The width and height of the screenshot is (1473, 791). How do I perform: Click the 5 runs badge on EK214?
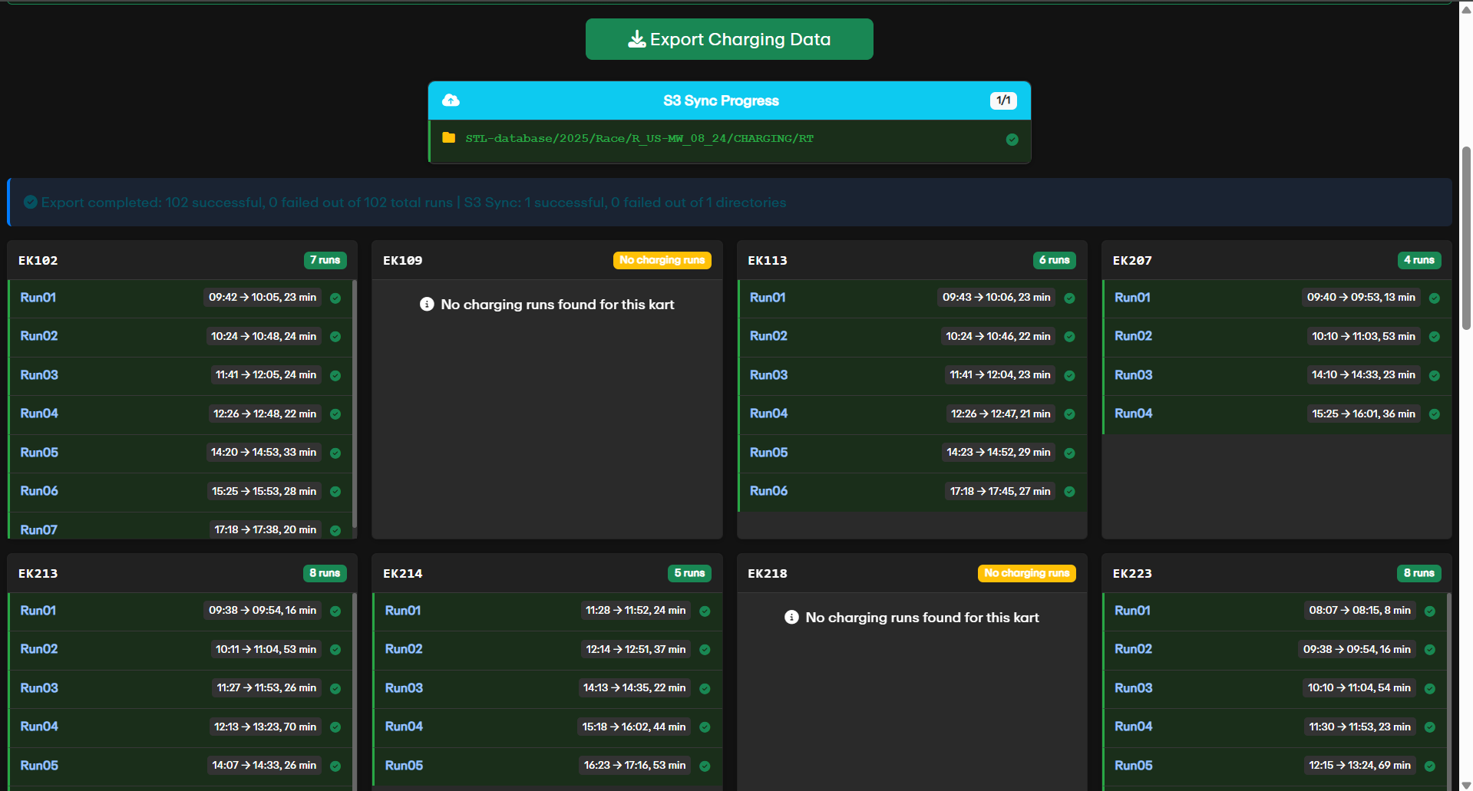click(x=689, y=573)
